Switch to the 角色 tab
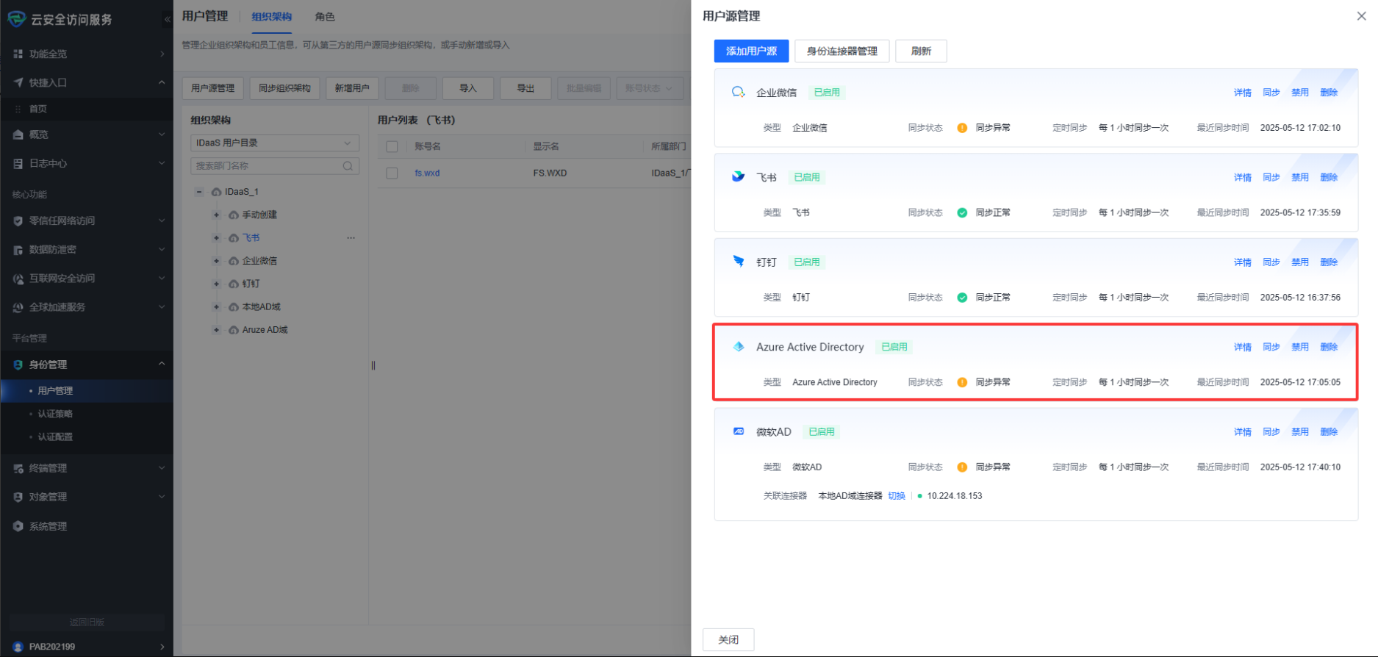 pyautogui.click(x=324, y=17)
